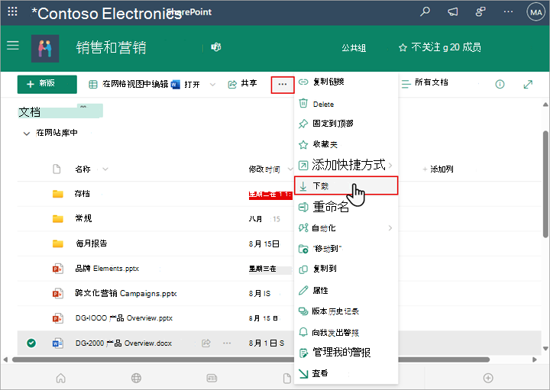Select 固定到顶部 menu item

[x=346, y=124]
